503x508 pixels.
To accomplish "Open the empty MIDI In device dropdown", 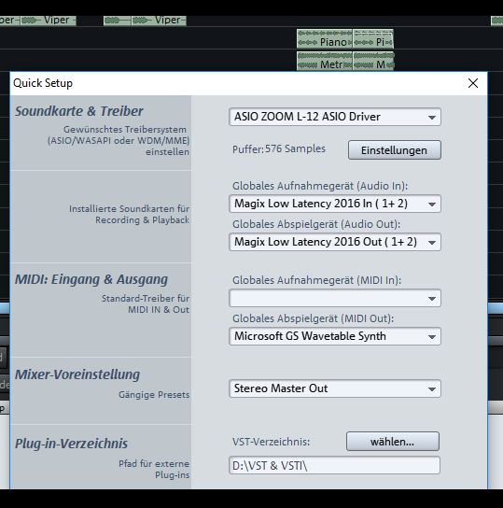I will point(335,298).
